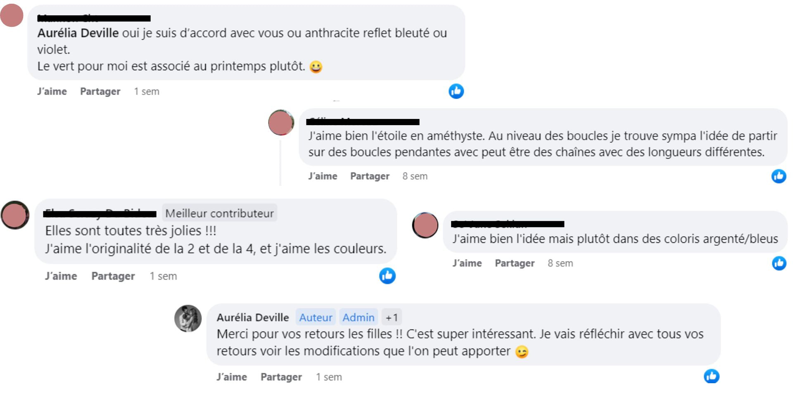Click the avatar beside the améthyste comment
793x415 pixels.
click(281, 122)
